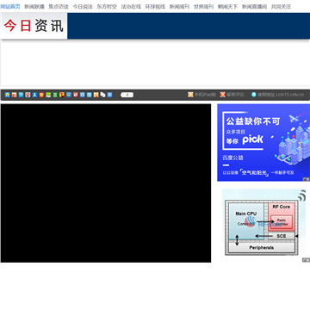Share to Facebook with the f icon
The height and width of the screenshot is (310, 310).
pos(83,95)
